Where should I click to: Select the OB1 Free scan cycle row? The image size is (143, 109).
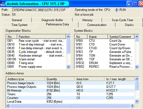[36, 41]
